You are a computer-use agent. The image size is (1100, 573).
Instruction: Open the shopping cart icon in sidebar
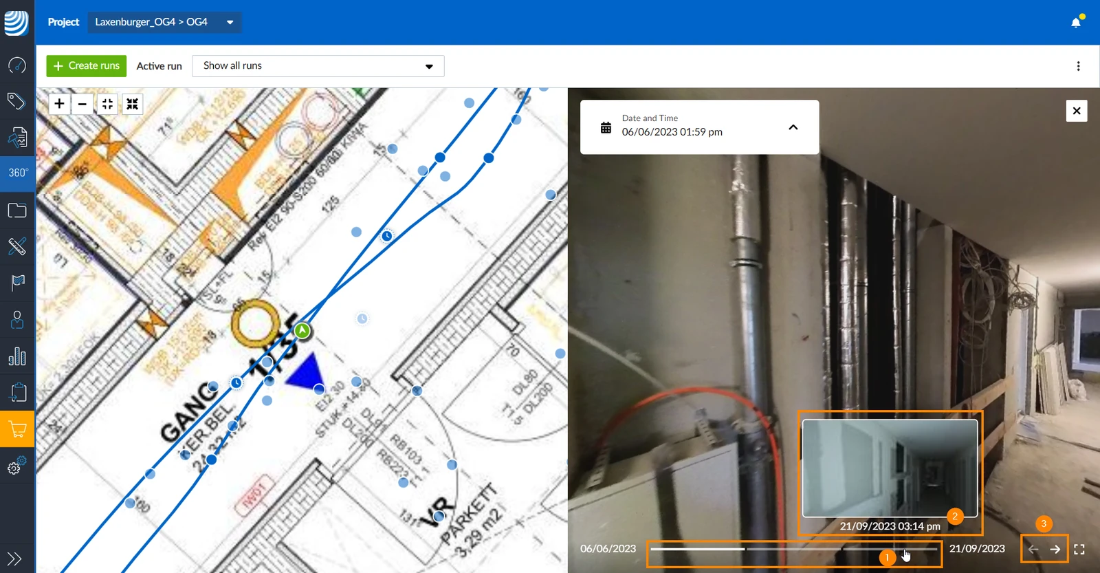point(17,429)
